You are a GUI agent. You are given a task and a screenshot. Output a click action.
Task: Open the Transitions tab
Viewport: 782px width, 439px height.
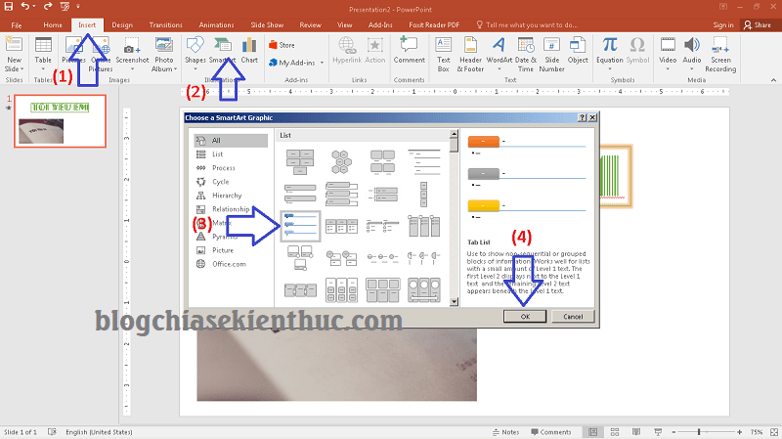click(165, 25)
